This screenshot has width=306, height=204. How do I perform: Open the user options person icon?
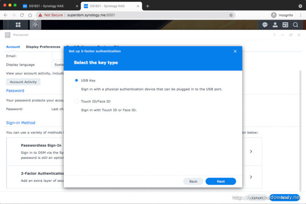click(x=275, y=24)
